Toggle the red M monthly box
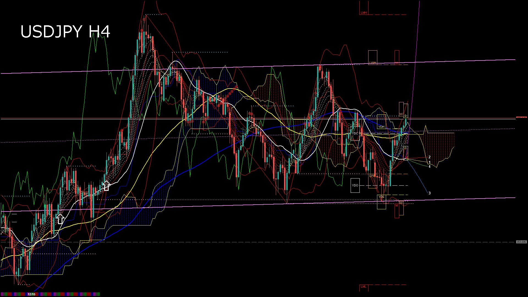 [397, 205]
